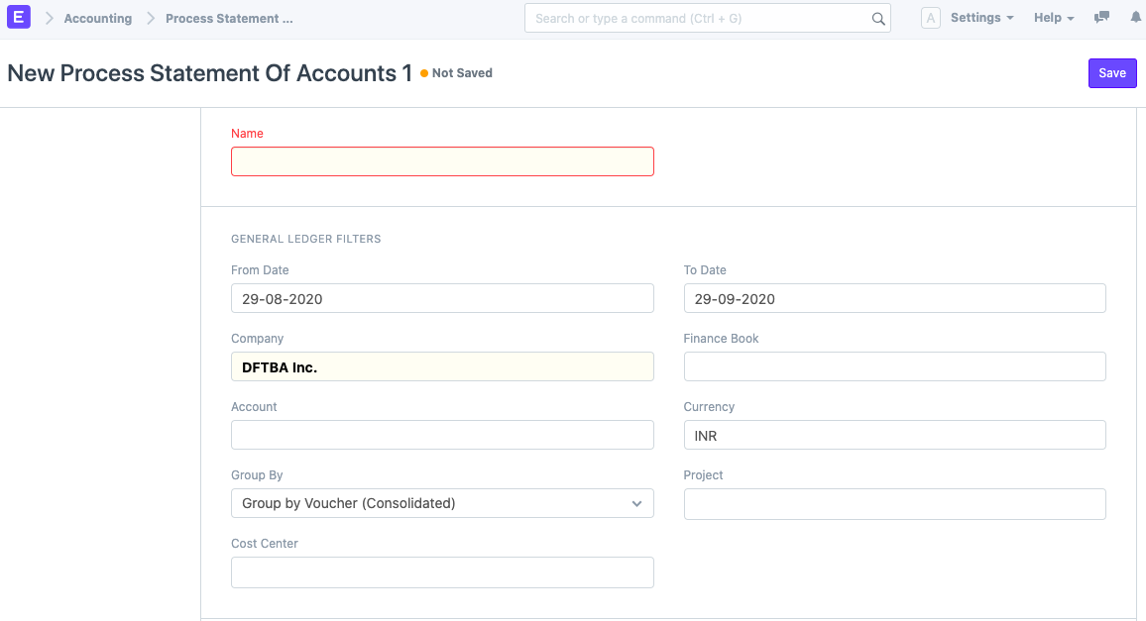Image resolution: width=1146 pixels, height=621 pixels.
Task: Go to the Accounting breadcrumb
Action: (97, 19)
